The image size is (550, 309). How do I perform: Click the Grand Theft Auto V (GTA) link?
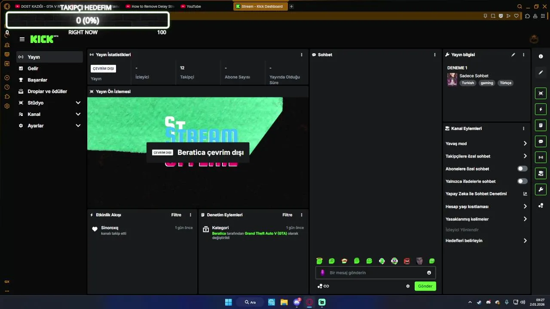266,233
